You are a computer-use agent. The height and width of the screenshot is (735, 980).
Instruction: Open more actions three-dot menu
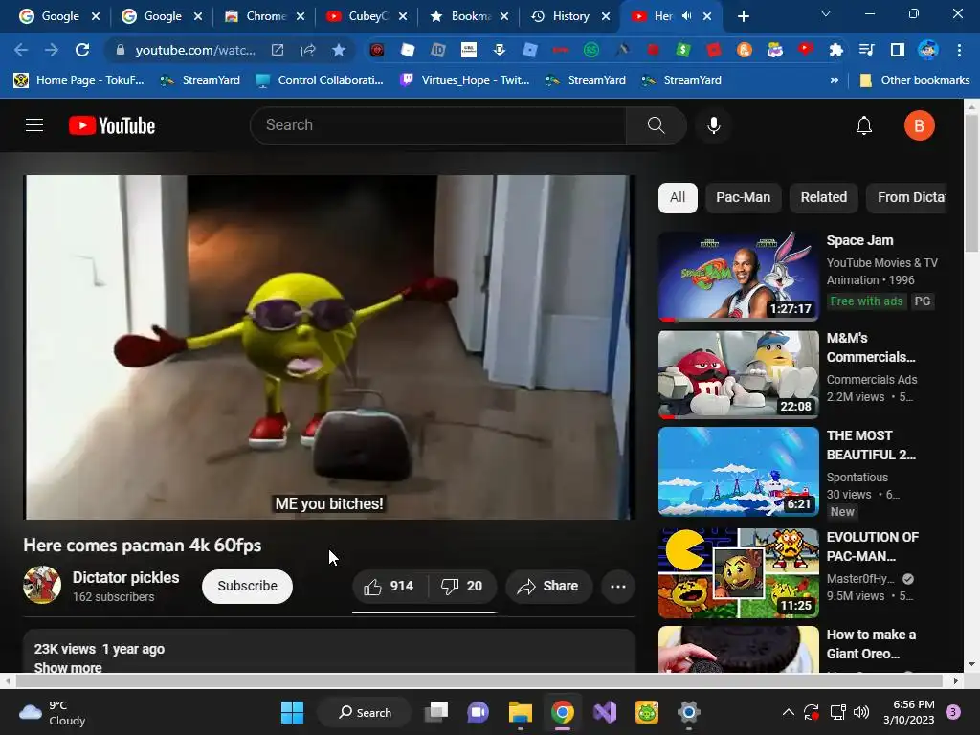point(617,587)
